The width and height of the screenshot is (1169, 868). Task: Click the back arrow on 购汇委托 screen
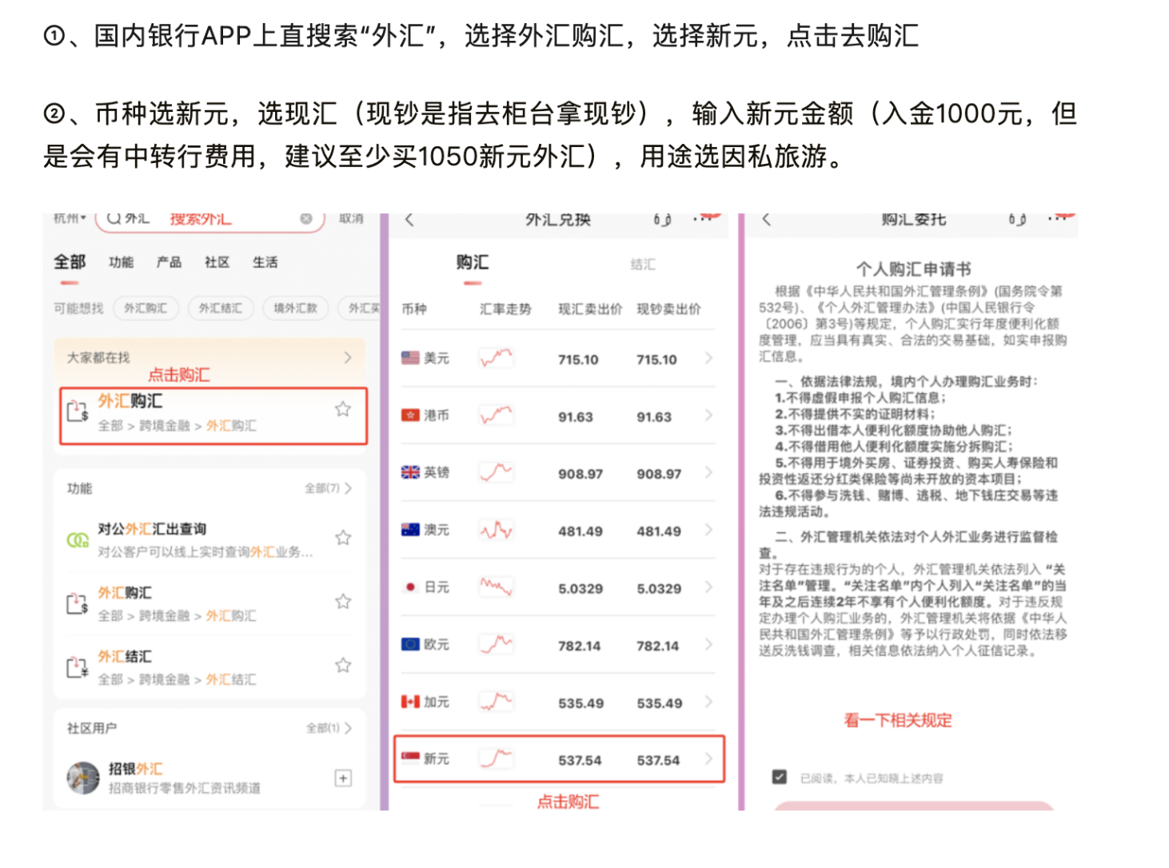766,220
